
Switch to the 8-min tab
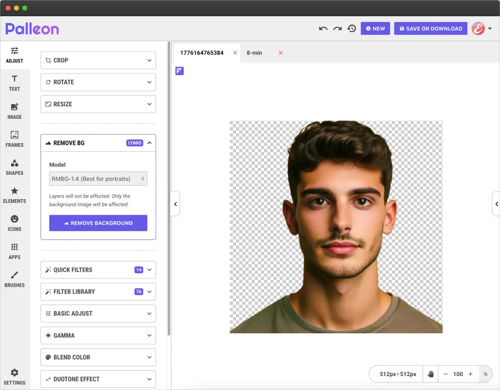(x=254, y=53)
